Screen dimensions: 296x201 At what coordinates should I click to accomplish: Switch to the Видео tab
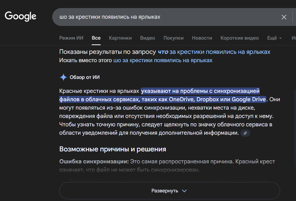coord(148,38)
